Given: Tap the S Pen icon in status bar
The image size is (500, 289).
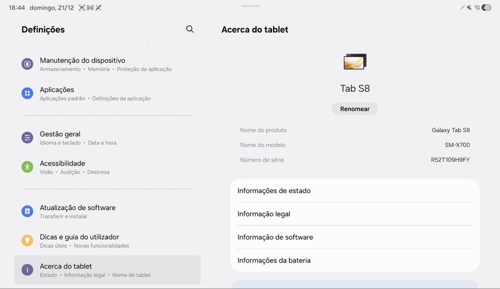Looking at the screenshot, I should click(462, 7).
